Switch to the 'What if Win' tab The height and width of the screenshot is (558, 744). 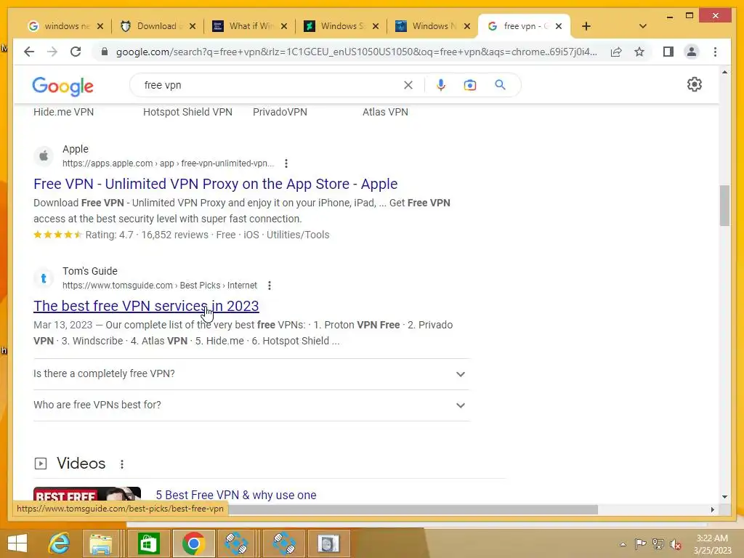[x=249, y=26]
